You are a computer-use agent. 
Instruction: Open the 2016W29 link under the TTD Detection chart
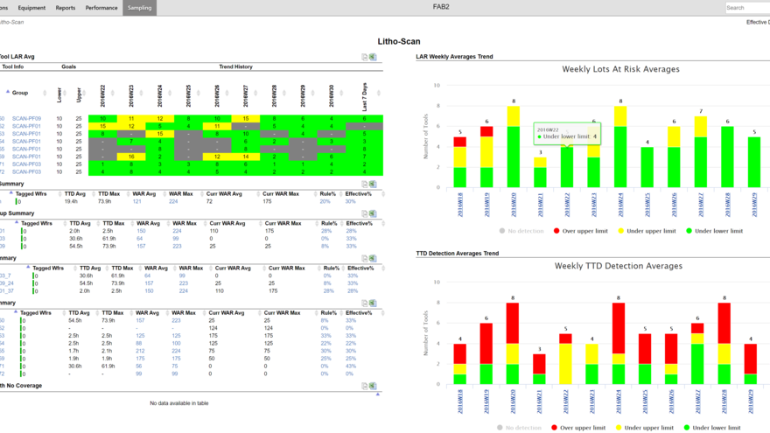751,402
